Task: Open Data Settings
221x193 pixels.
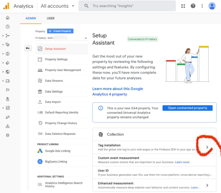Action: [62, 92]
